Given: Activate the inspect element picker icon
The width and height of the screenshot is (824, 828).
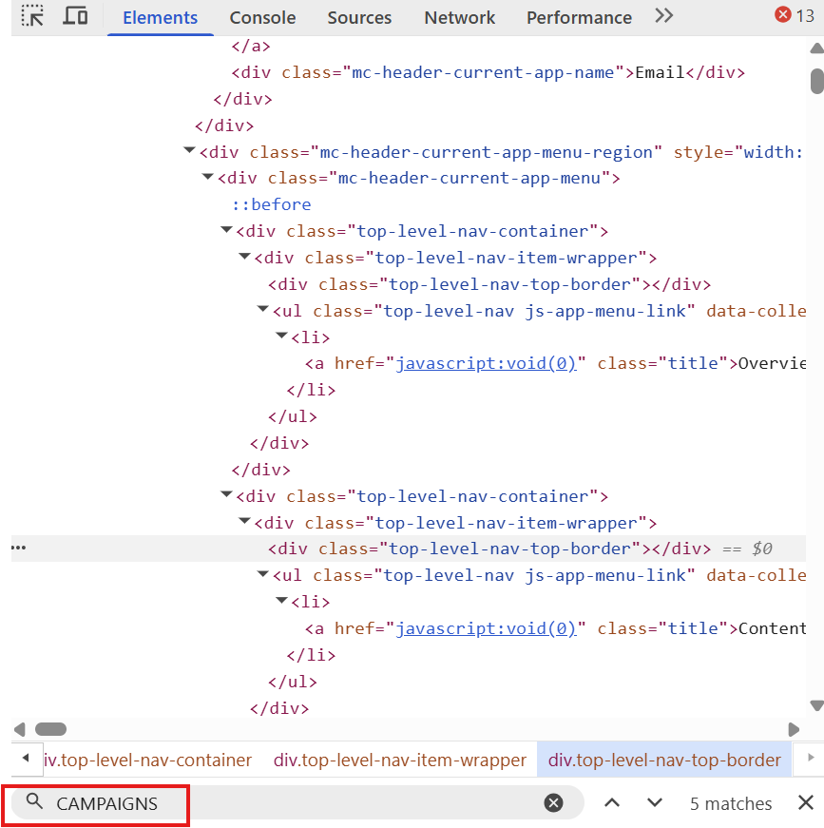Looking at the screenshot, I should [32, 16].
